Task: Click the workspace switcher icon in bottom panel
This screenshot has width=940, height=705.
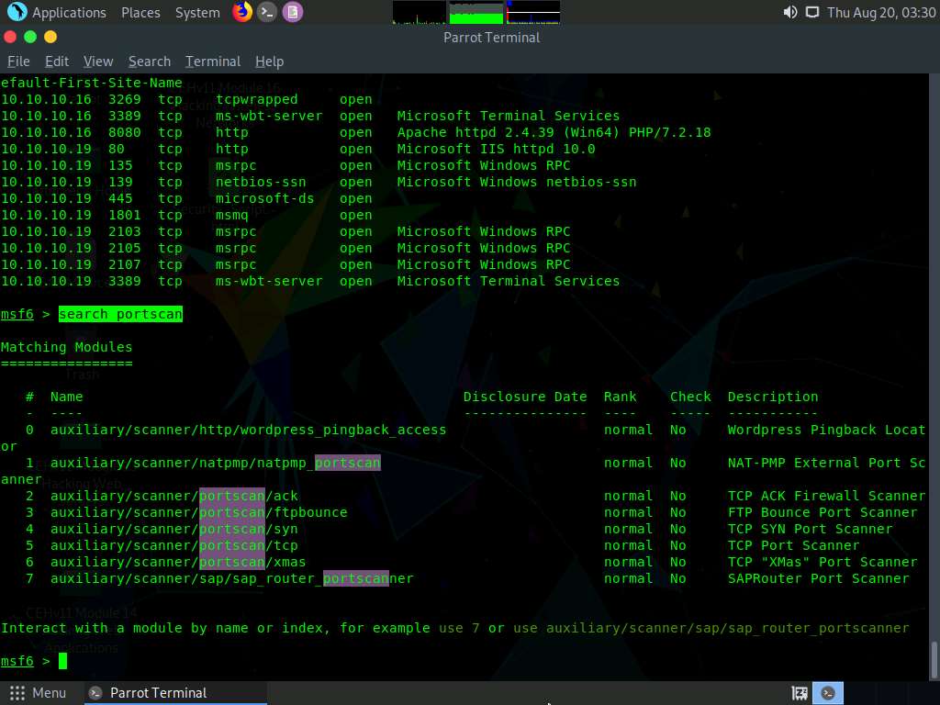Action: (x=800, y=693)
